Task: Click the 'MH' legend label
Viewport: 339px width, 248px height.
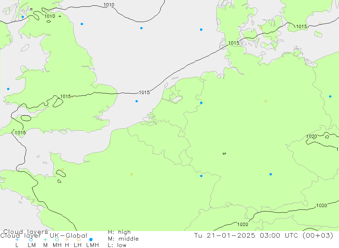Action: [x=57, y=245]
